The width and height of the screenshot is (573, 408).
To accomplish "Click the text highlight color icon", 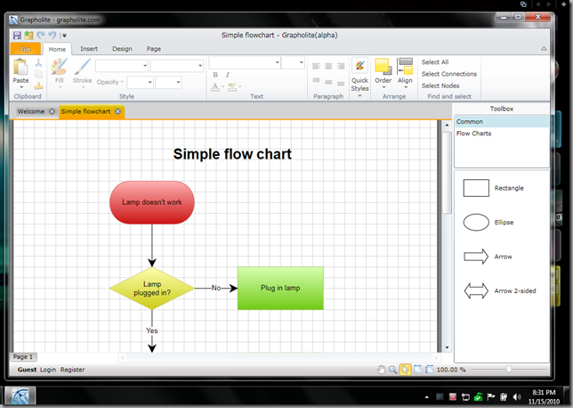I will 232,86.
